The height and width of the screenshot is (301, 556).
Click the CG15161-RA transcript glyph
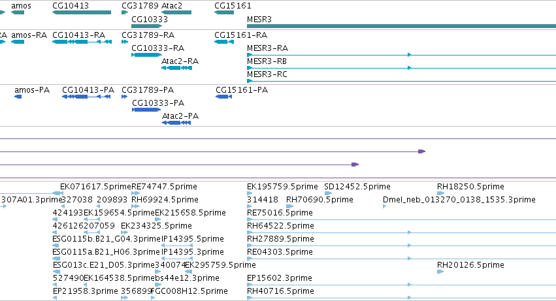(224, 42)
